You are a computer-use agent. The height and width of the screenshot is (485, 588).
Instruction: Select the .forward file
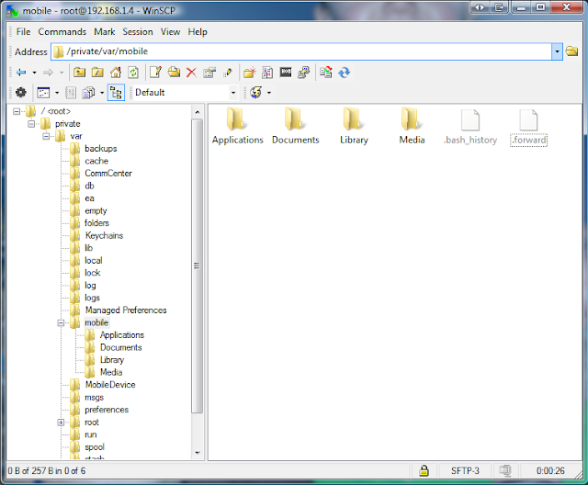coord(528,127)
